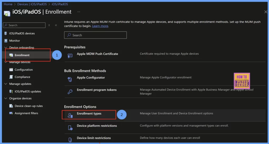Click the Enrollment types icon
The image size is (269, 144).
tap(70, 115)
